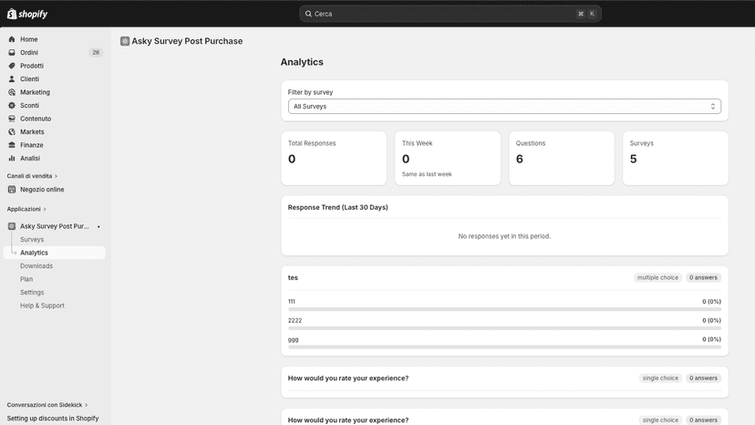
Task: Click the Markets globe icon
Action: click(x=12, y=131)
